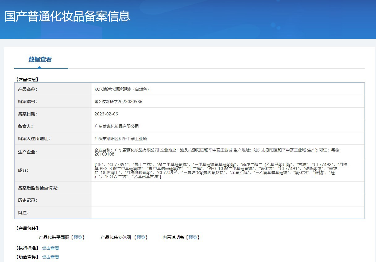Select the 生产企业 details text
The image size is (376, 262).
[217, 152]
